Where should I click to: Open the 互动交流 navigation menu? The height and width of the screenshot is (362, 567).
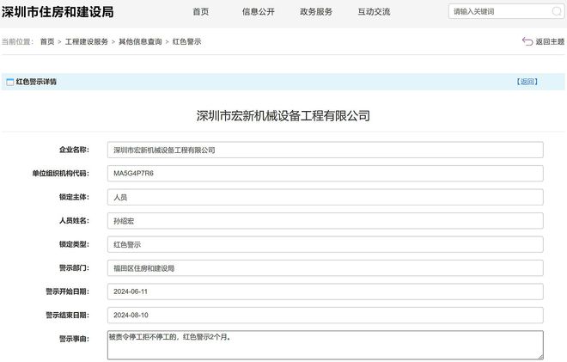[x=374, y=12]
